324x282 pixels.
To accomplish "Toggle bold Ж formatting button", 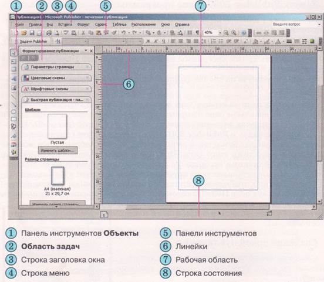I will coord(148,41).
